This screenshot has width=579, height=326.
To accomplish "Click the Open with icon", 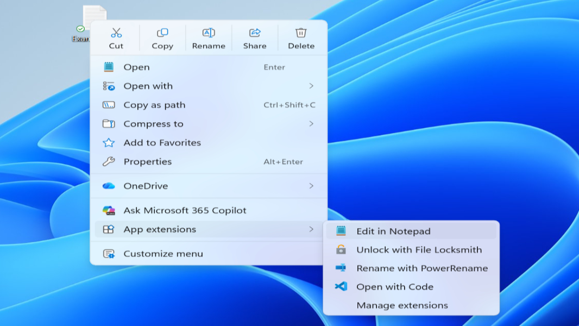I will [x=109, y=86].
